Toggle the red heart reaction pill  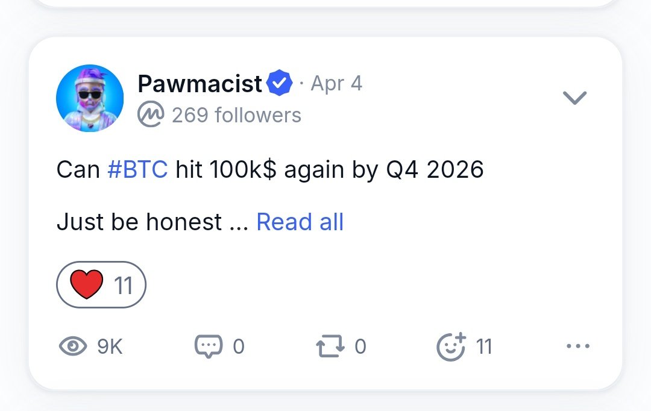(x=101, y=284)
